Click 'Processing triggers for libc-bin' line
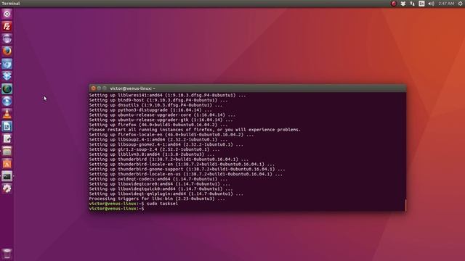The image size is (465, 261). click(157, 199)
